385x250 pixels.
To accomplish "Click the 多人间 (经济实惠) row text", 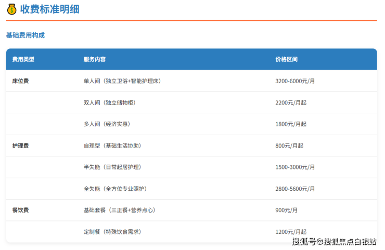I will pos(106,124).
